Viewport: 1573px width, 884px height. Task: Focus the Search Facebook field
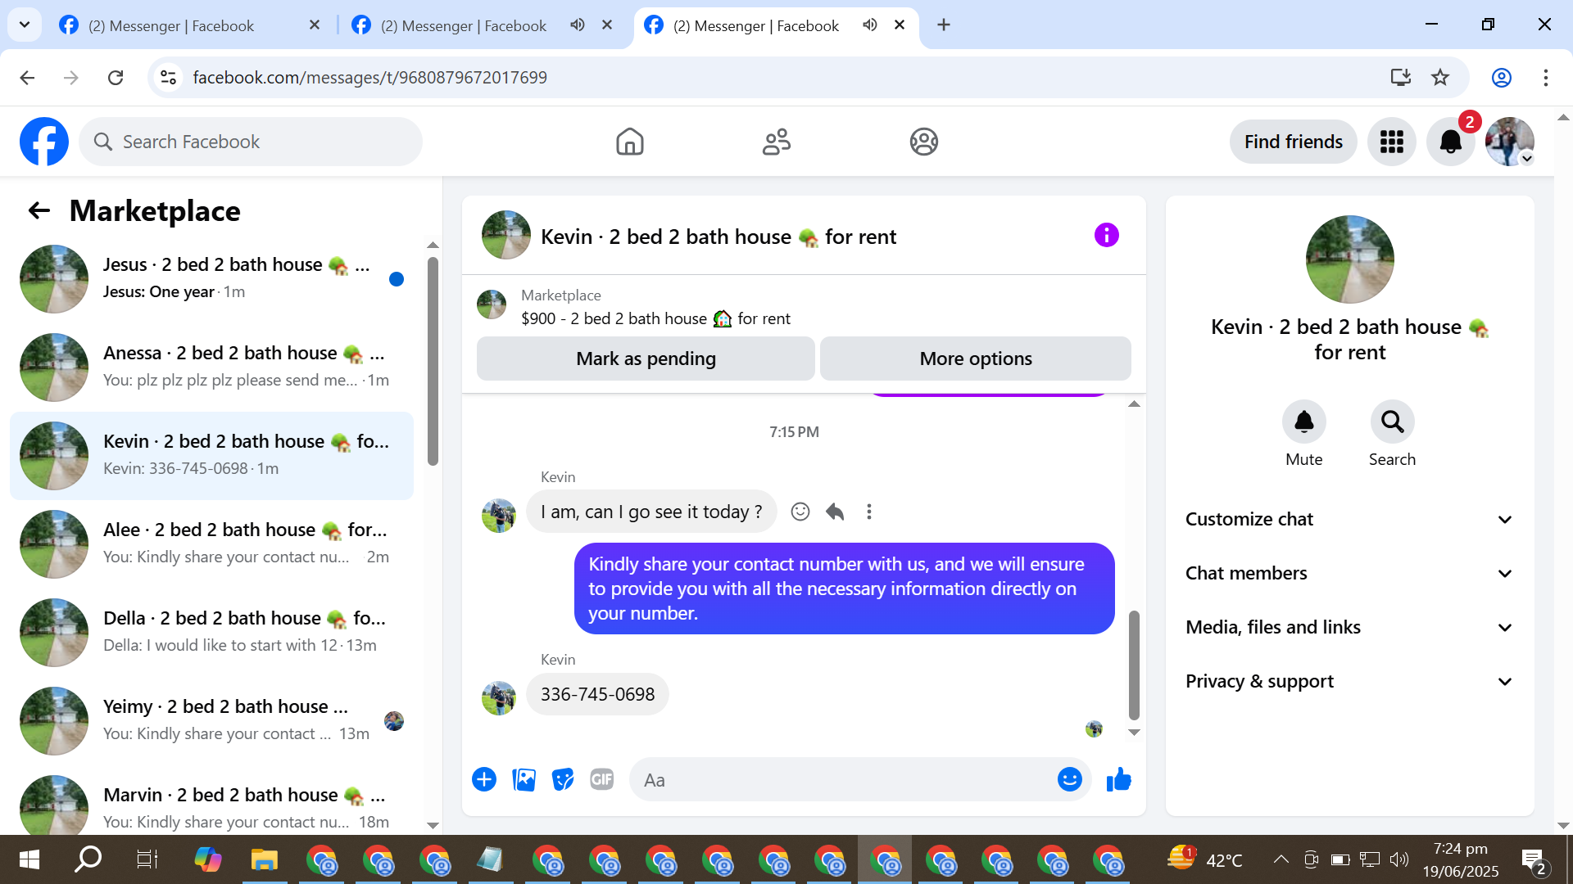pos(251,142)
